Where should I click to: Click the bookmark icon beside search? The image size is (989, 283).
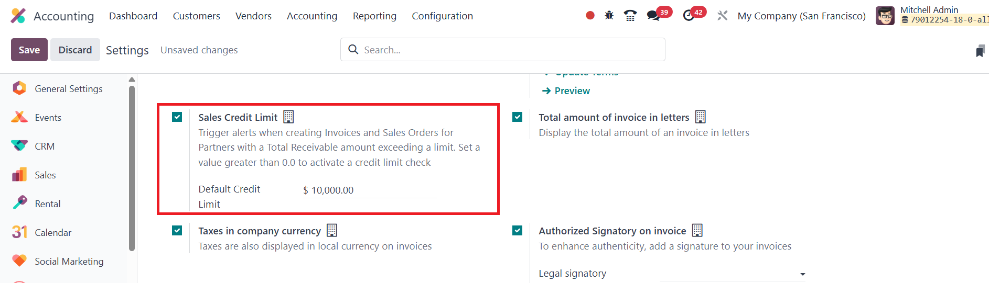980,51
